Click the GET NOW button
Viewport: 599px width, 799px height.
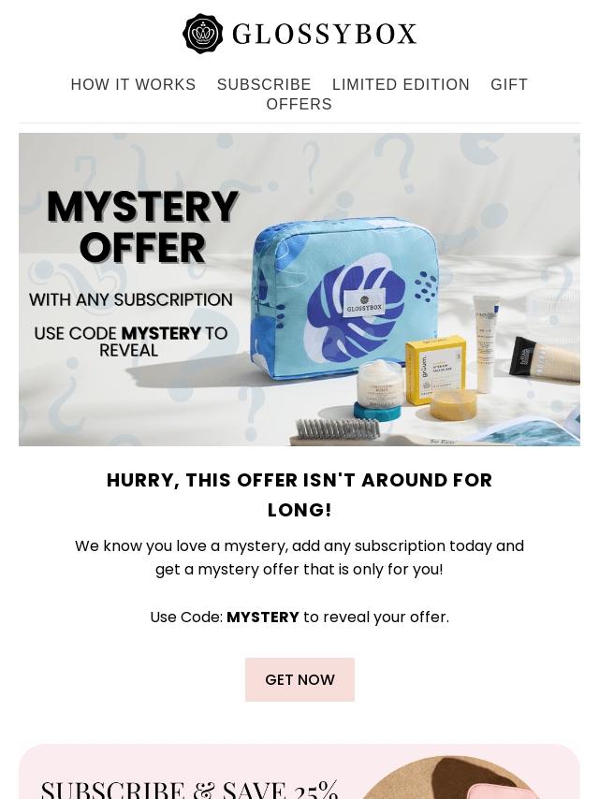pyautogui.click(x=299, y=679)
